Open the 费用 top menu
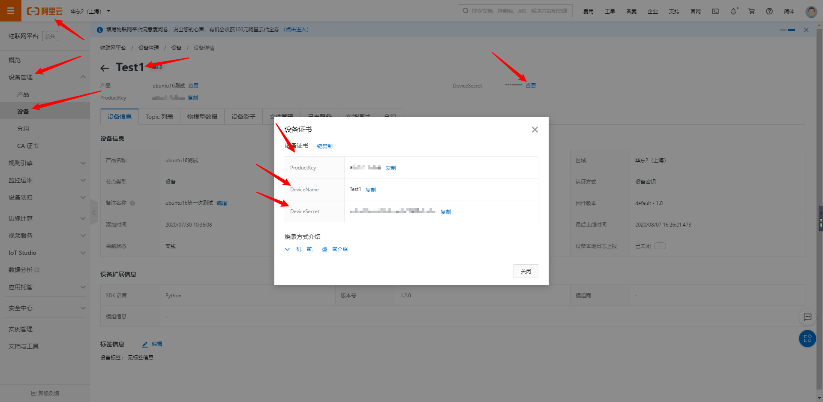 tap(589, 12)
